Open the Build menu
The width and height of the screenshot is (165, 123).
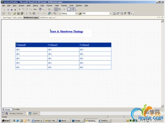pyautogui.click(x=29, y=6)
